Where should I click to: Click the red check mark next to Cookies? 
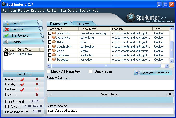point(22,90)
